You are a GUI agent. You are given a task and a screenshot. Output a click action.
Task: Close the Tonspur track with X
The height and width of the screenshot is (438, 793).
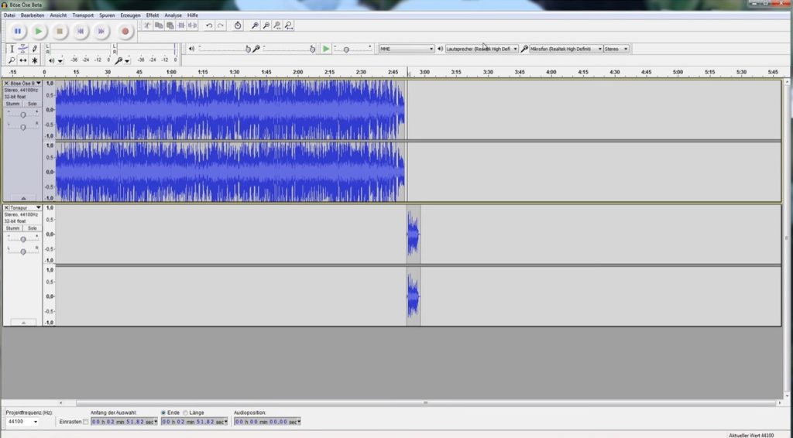pos(6,207)
